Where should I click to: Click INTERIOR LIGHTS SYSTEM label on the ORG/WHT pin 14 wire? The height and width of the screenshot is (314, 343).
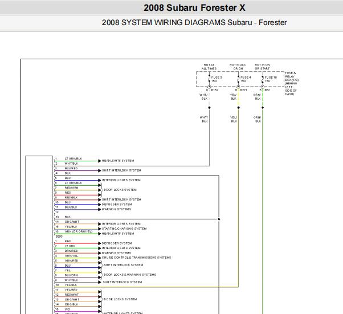[x=121, y=224]
